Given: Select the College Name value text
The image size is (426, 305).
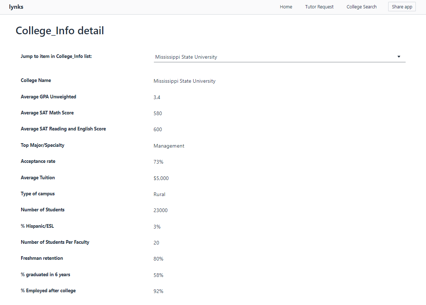Looking at the screenshot, I should click(x=184, y=81).
